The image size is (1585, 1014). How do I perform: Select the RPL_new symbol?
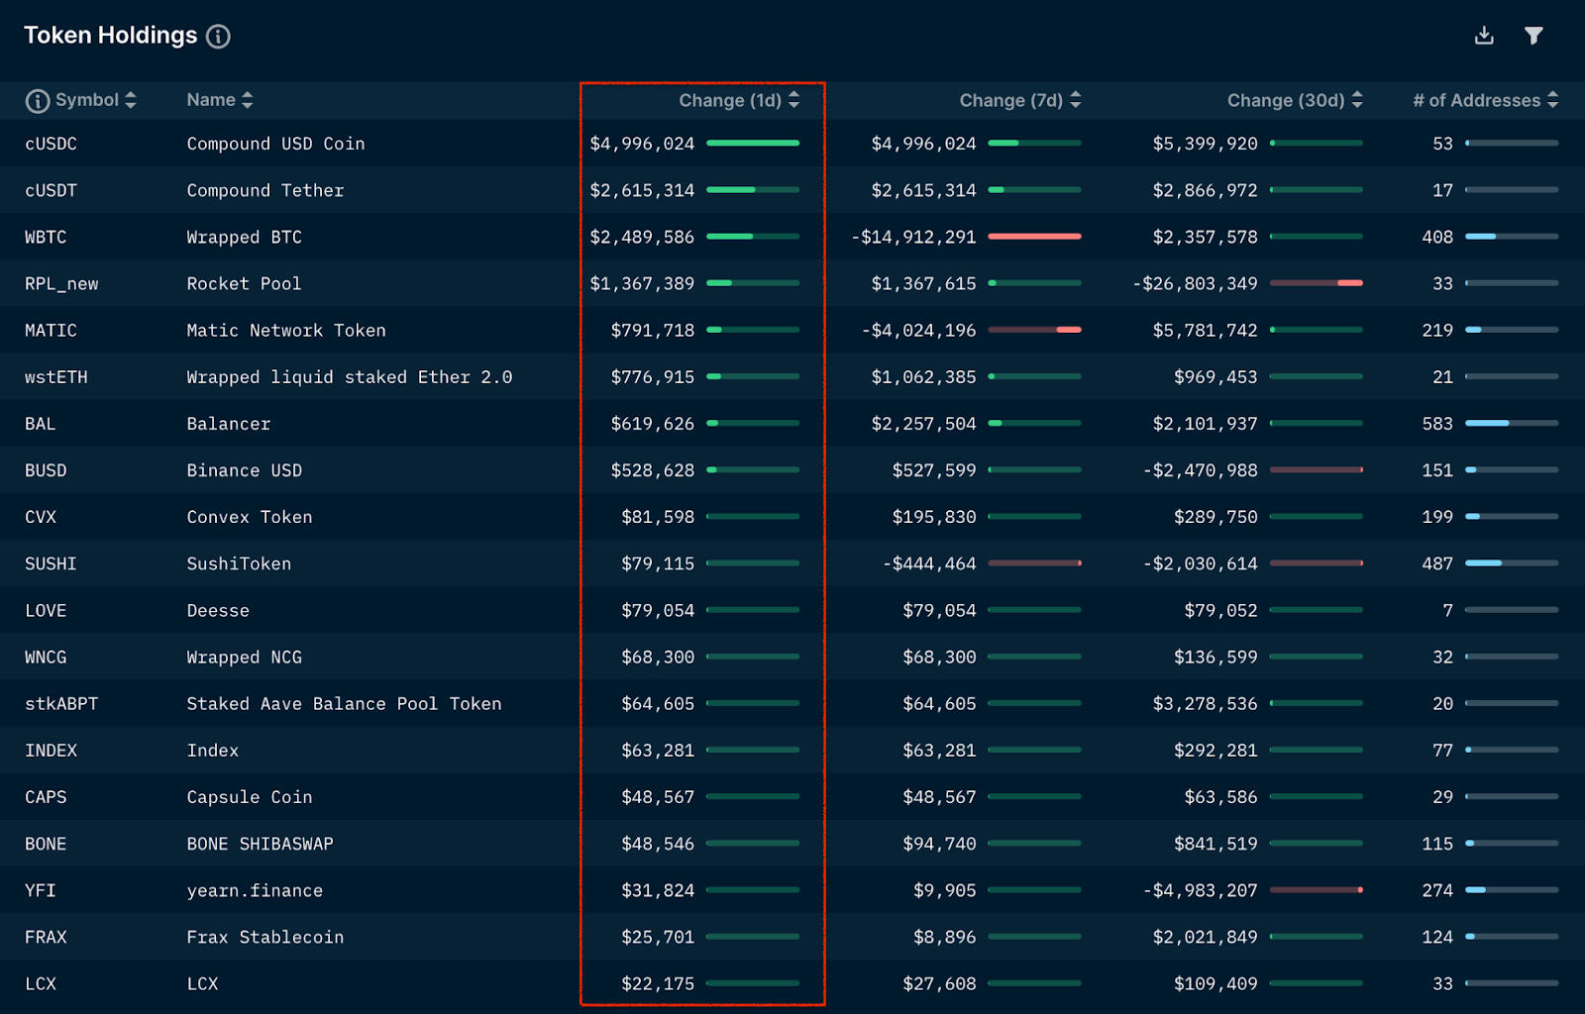coord(61,284)
